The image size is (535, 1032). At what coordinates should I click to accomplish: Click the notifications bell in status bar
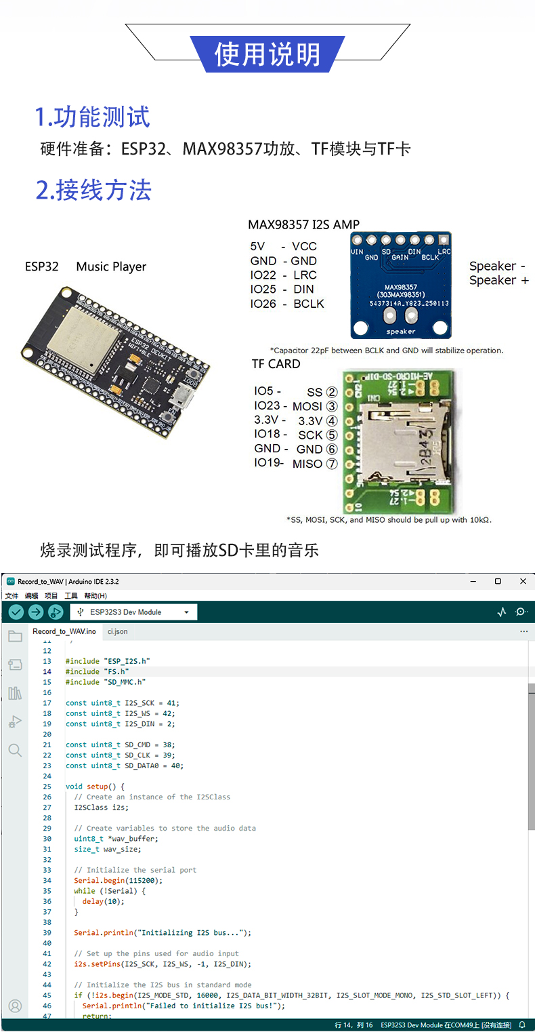(522, 1025)
